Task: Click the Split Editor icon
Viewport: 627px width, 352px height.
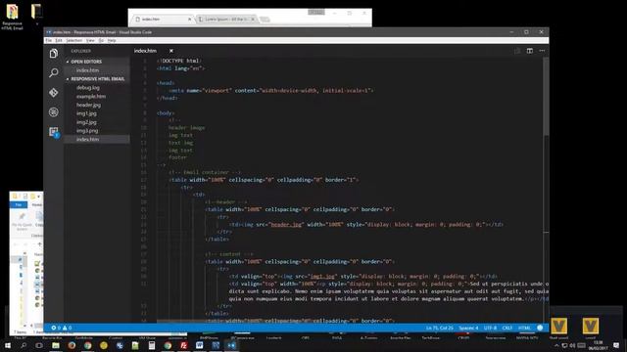Action: tap(529, 51)
